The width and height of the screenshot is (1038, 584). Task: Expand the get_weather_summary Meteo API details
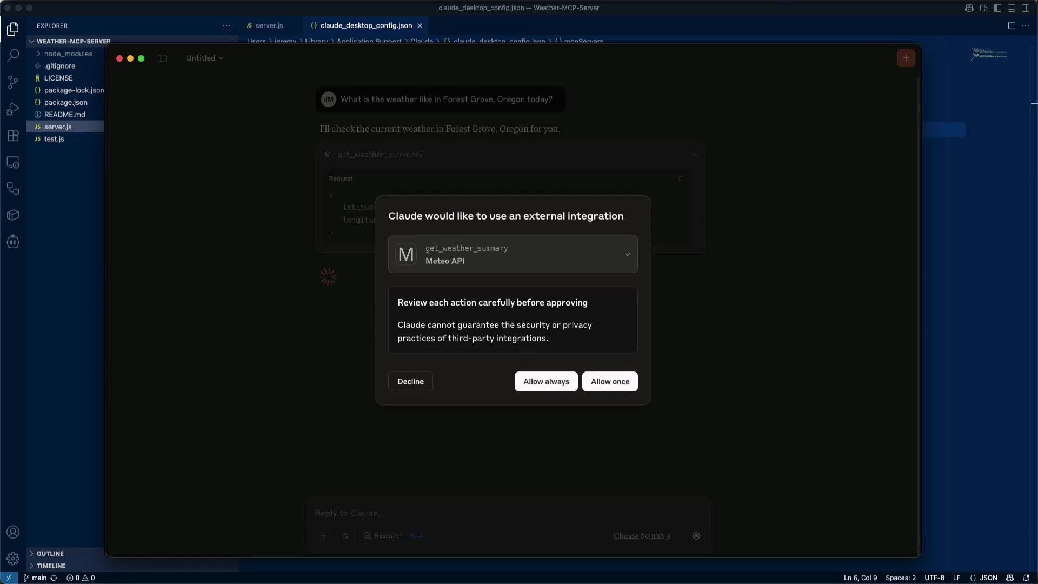[x=513, y=254]
